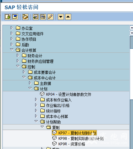Viewport: 133px width, 149px height.
Task: Expand the 财务会计 folder triangle
Action: [18, 55]
